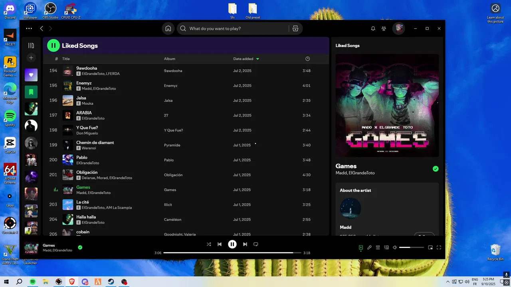The width and height of the screenshot is (511, 287).
Task: Open Brave browser from taskbar
Action: click(71, 282)
